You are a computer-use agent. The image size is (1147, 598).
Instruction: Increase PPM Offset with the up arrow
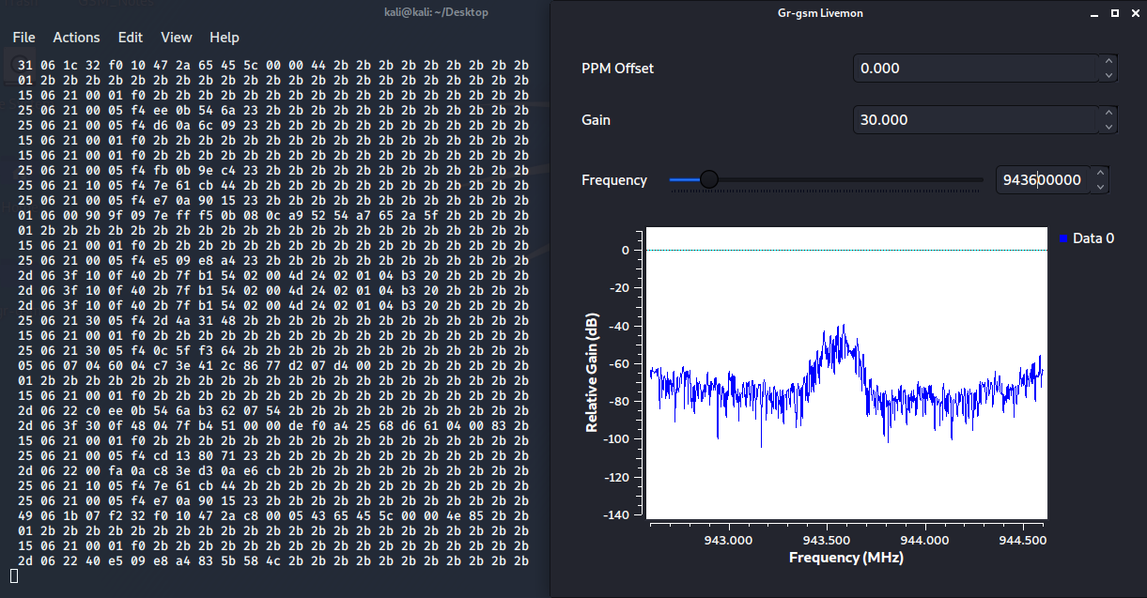pos(1108,61)
